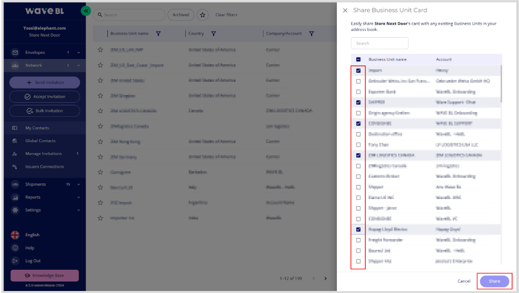Collapse the Network menu chevron
The width and height of the screenshot is (519, 293).
coord(78,65)
